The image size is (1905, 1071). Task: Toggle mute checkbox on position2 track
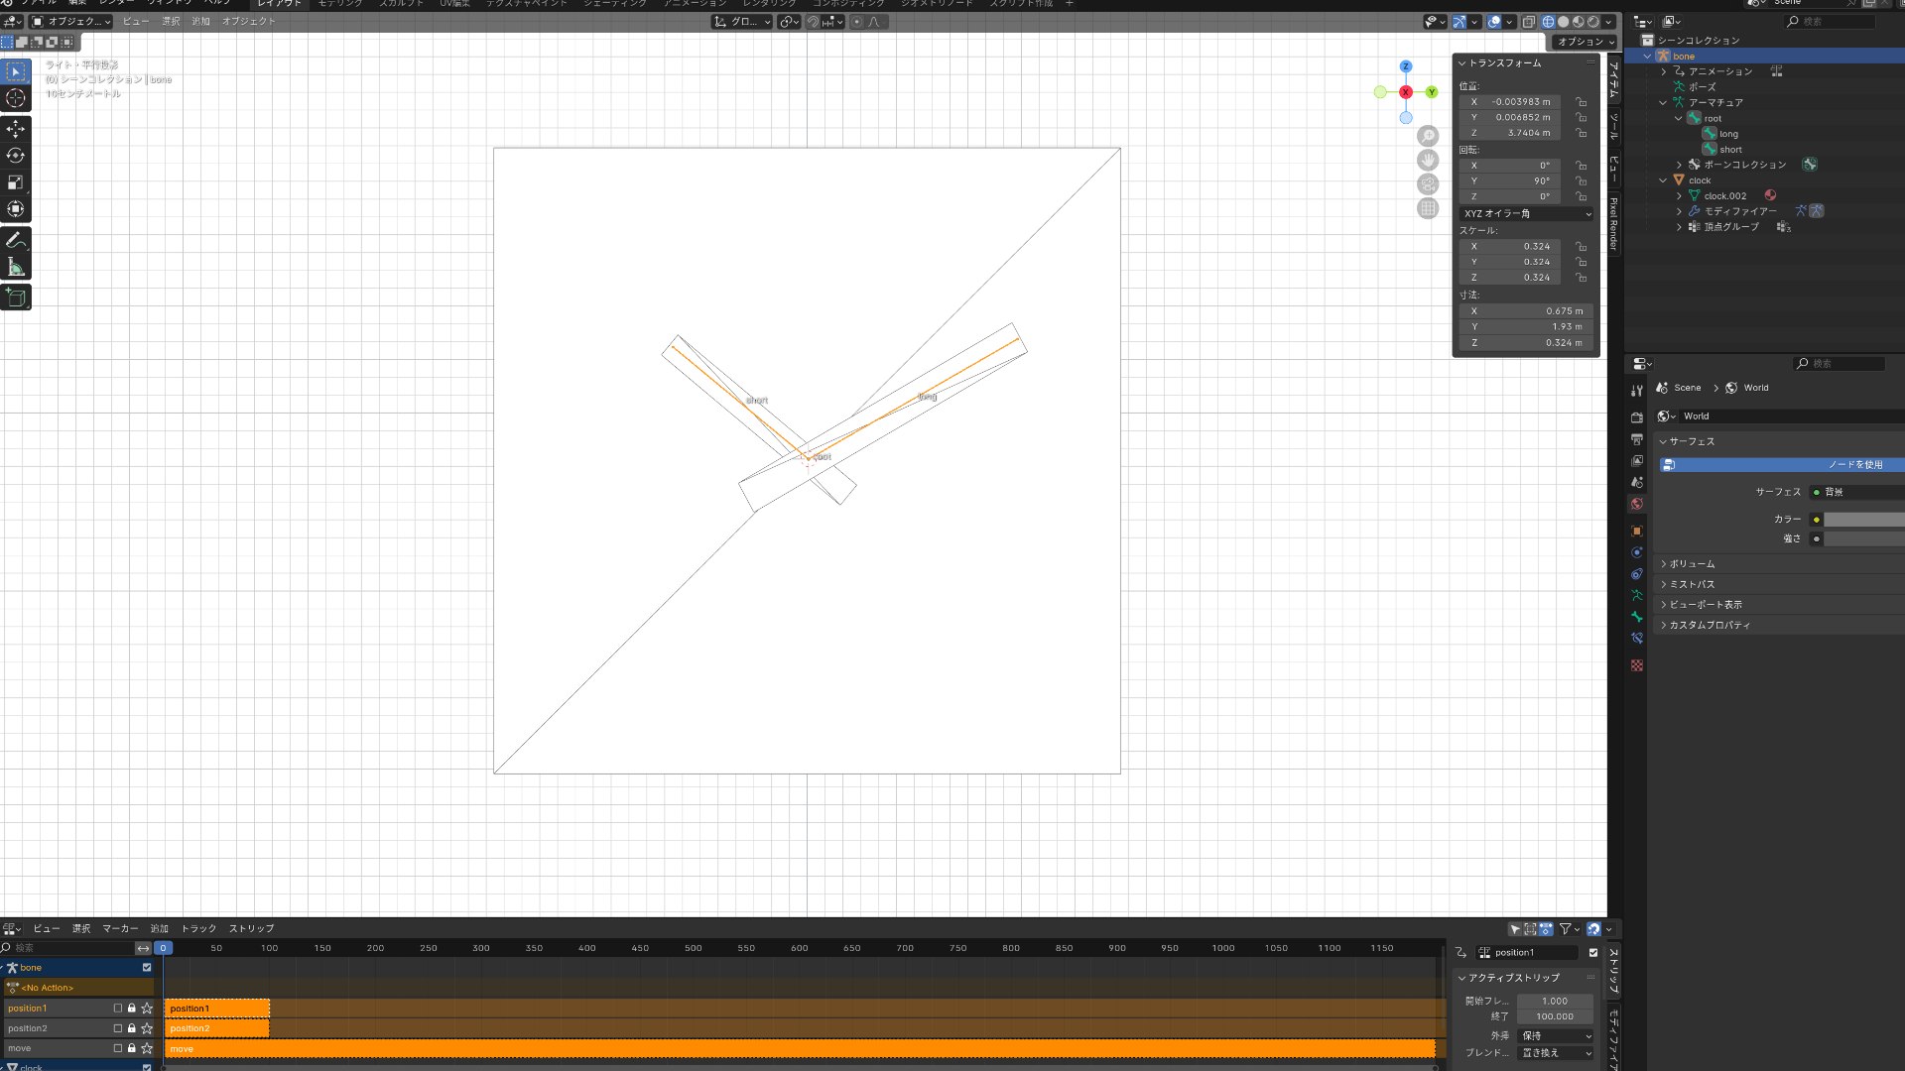coord(118,1028)
